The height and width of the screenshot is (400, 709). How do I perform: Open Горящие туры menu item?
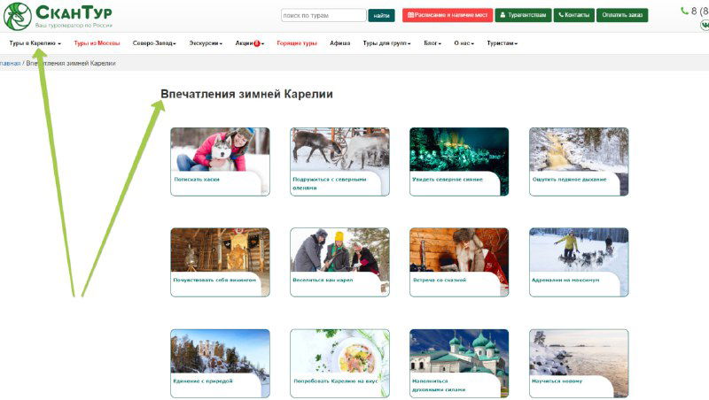coord(297,43)
